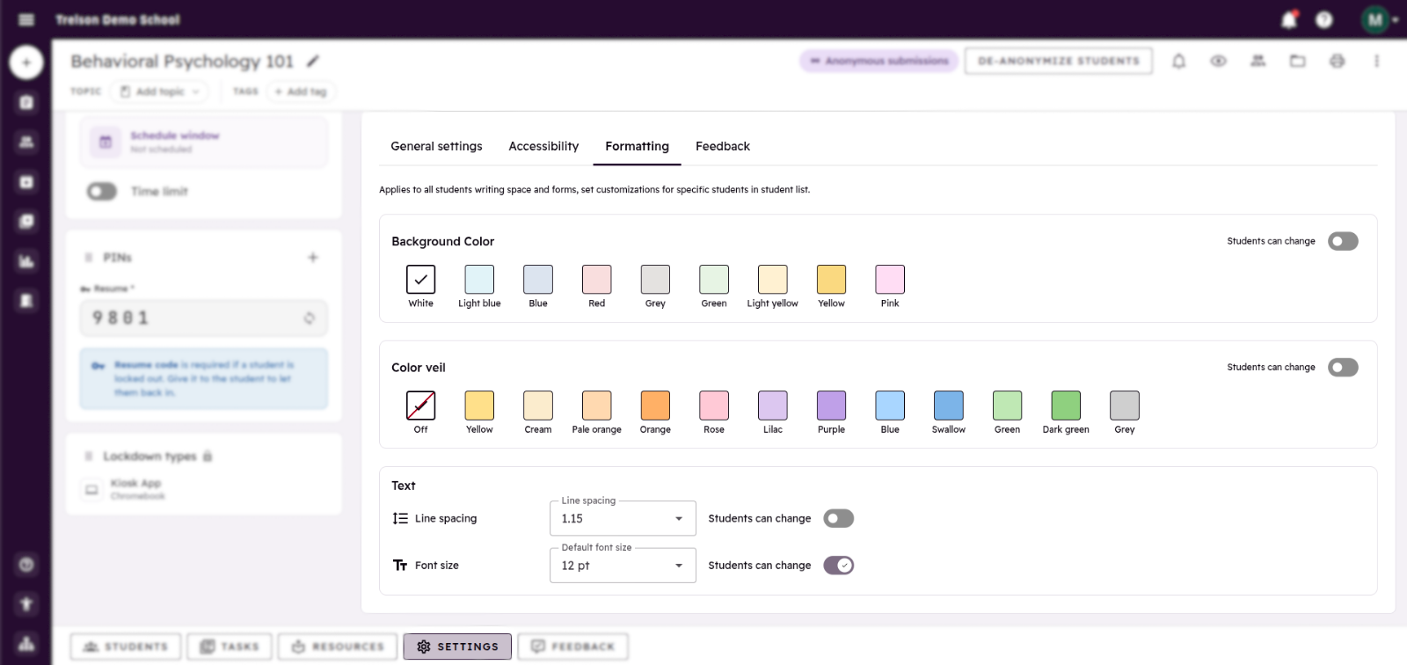Screen dimensions: 1407x665
Task: Click the De-anonymize Students button
Action: [1059, 61]
